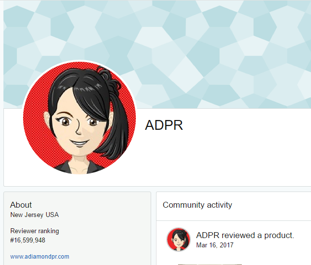This screenshot has width=311, height=265.
Task: Click the ADPR name in the activity entry
Action: (206, 236)
